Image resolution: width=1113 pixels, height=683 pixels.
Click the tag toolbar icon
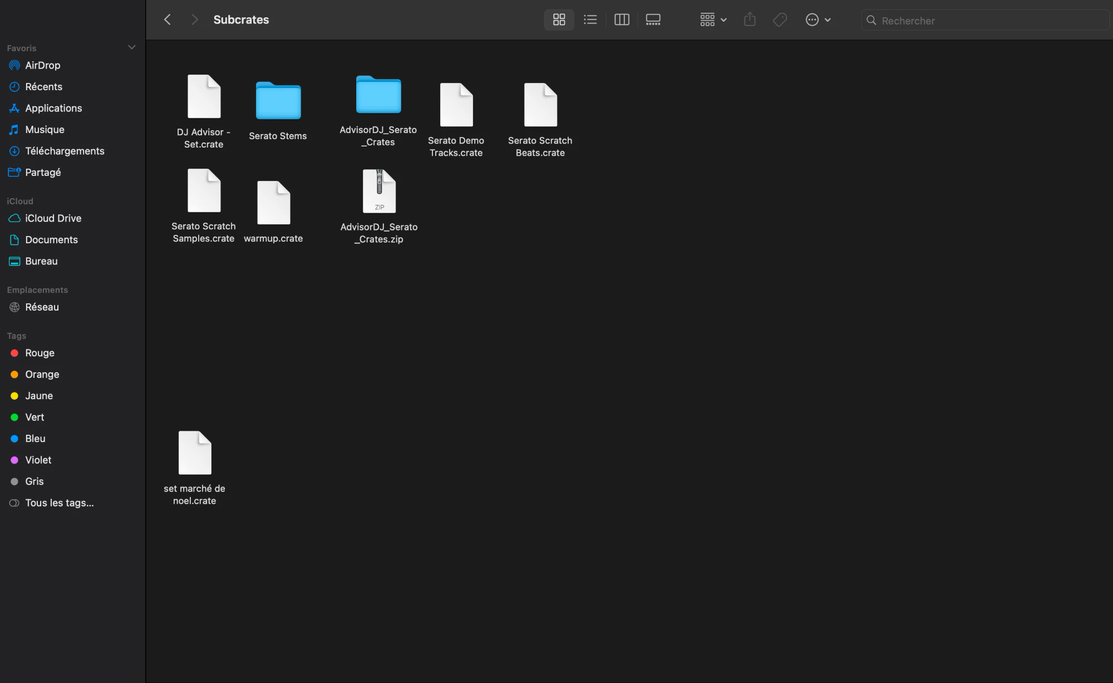point(780,20)
